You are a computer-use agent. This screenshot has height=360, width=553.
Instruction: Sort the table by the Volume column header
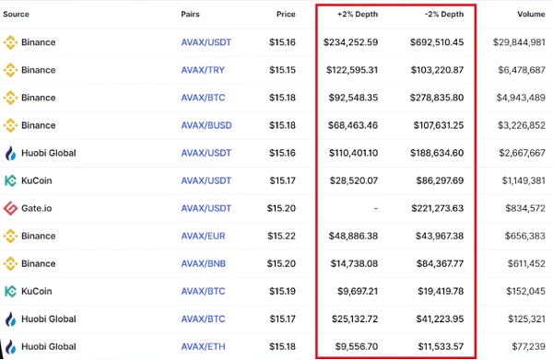click(531, 14)
